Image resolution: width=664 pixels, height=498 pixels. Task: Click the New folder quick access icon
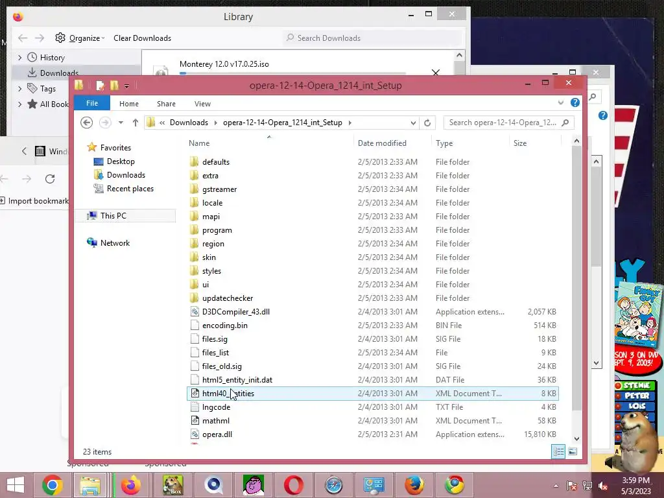coord(114,86)
